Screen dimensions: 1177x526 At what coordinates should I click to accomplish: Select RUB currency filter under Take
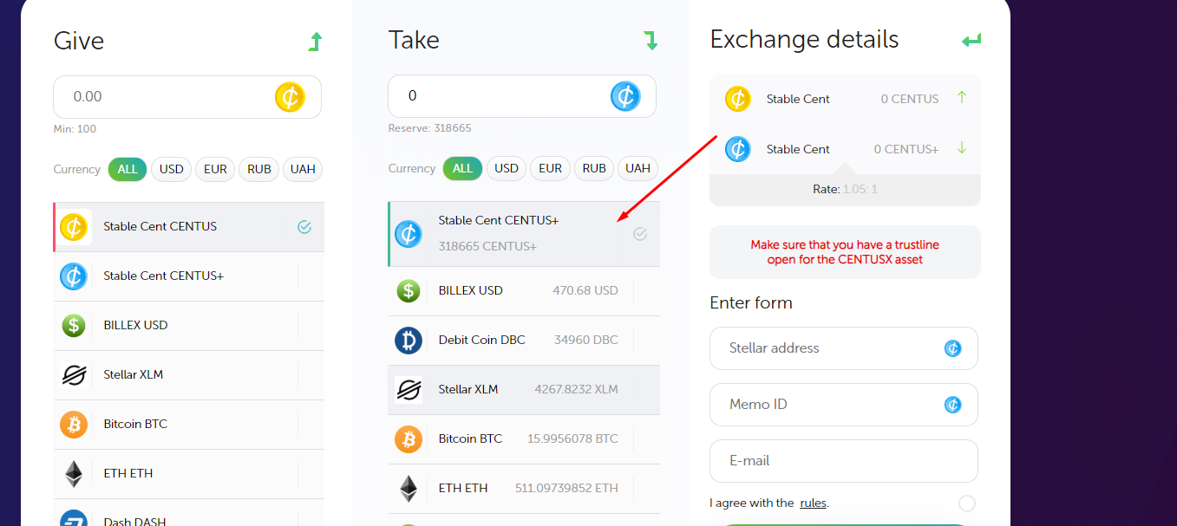pos(594,168)
